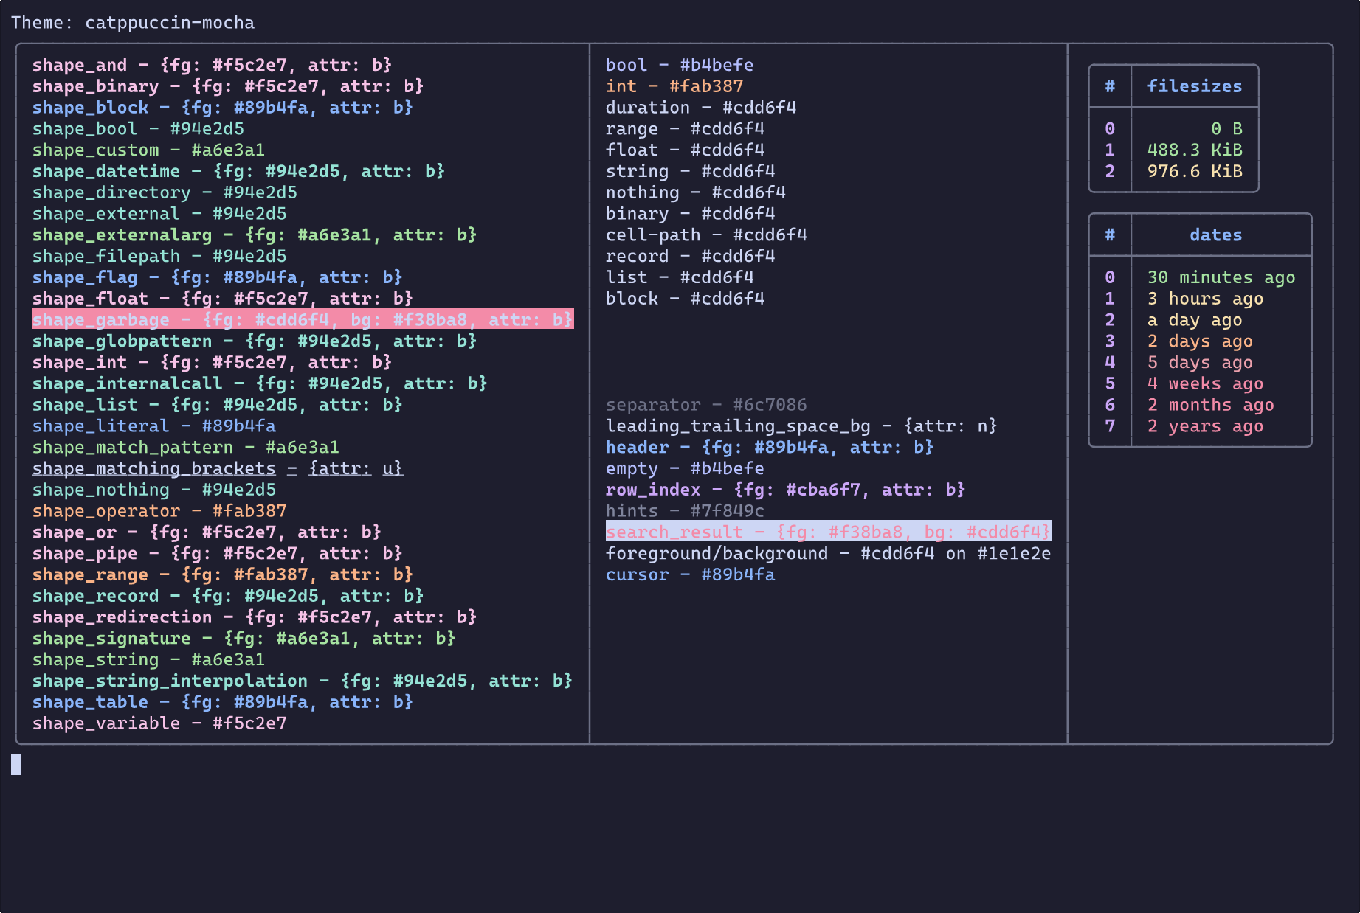Click the hints - #7f849c line

(685, 511)
